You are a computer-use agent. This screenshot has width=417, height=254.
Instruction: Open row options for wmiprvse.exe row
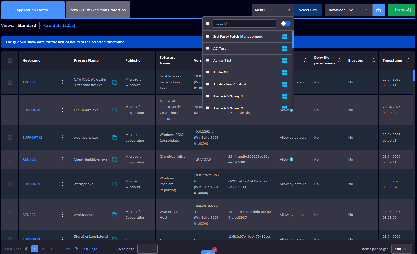(63, 215)
